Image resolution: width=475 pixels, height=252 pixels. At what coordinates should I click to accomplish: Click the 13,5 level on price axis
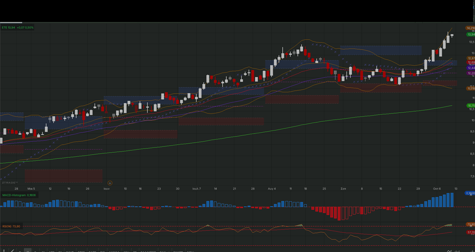[x=472, y=42]
